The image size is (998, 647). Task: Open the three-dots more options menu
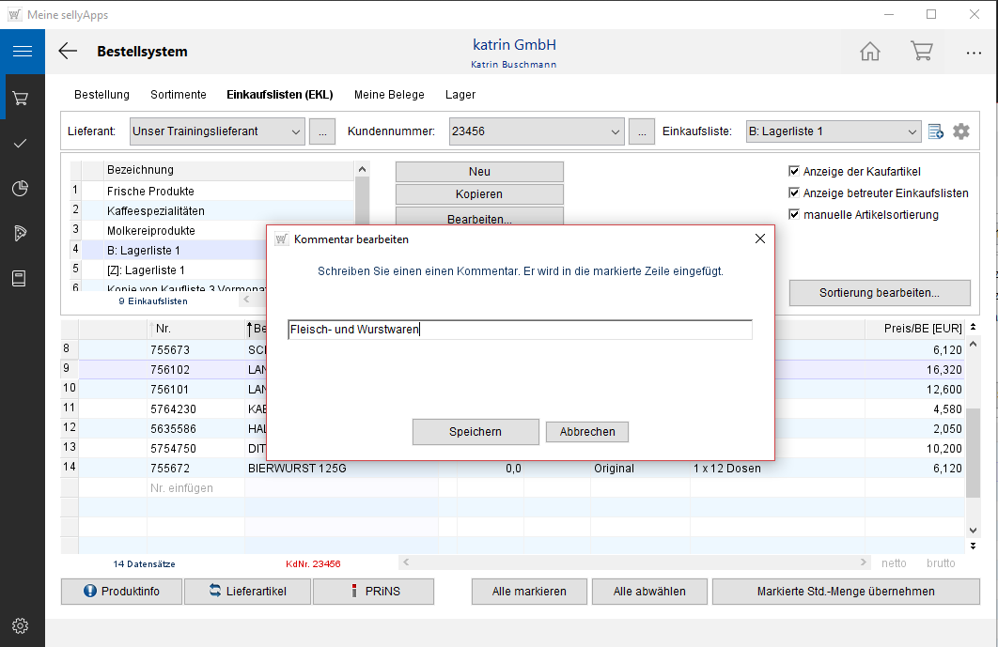coord(974,53)
